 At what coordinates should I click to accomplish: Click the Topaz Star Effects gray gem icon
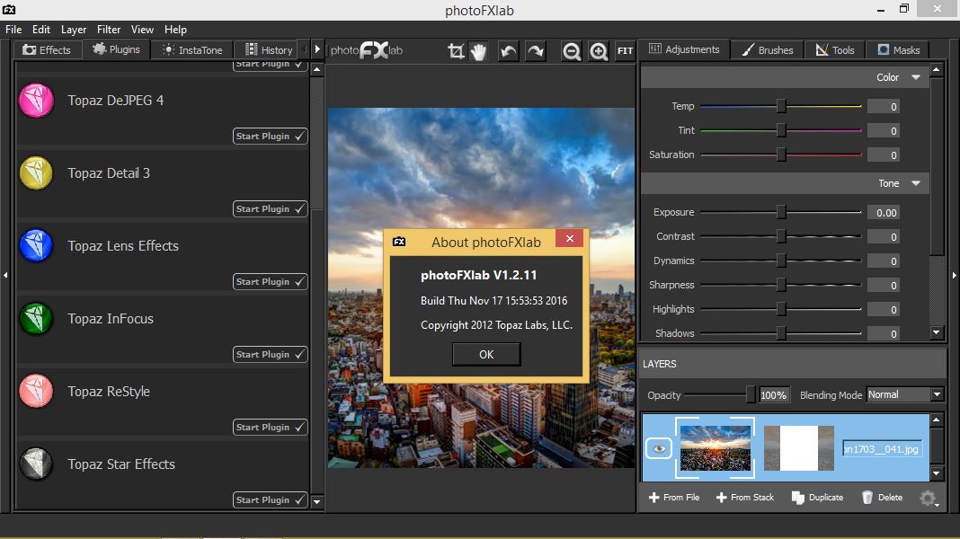tap(36, 464)
